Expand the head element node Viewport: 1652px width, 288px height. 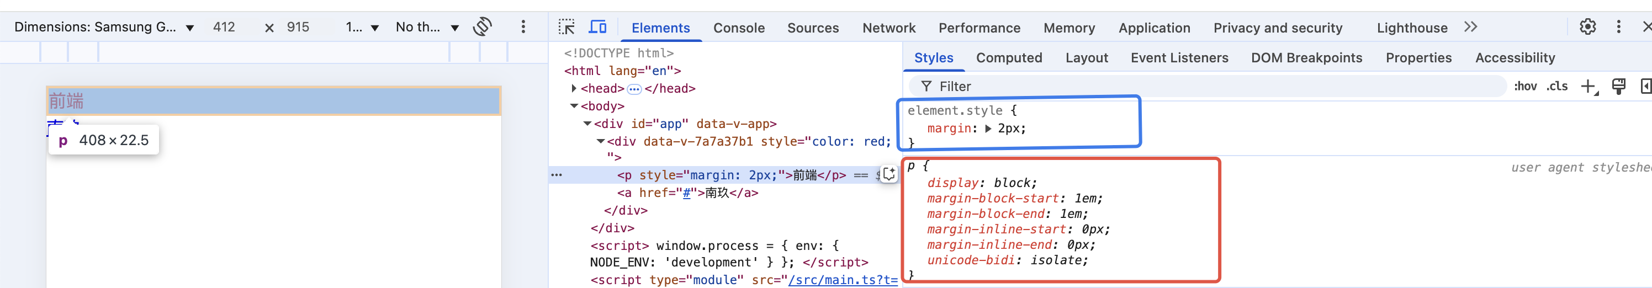(x=574, y=88)
